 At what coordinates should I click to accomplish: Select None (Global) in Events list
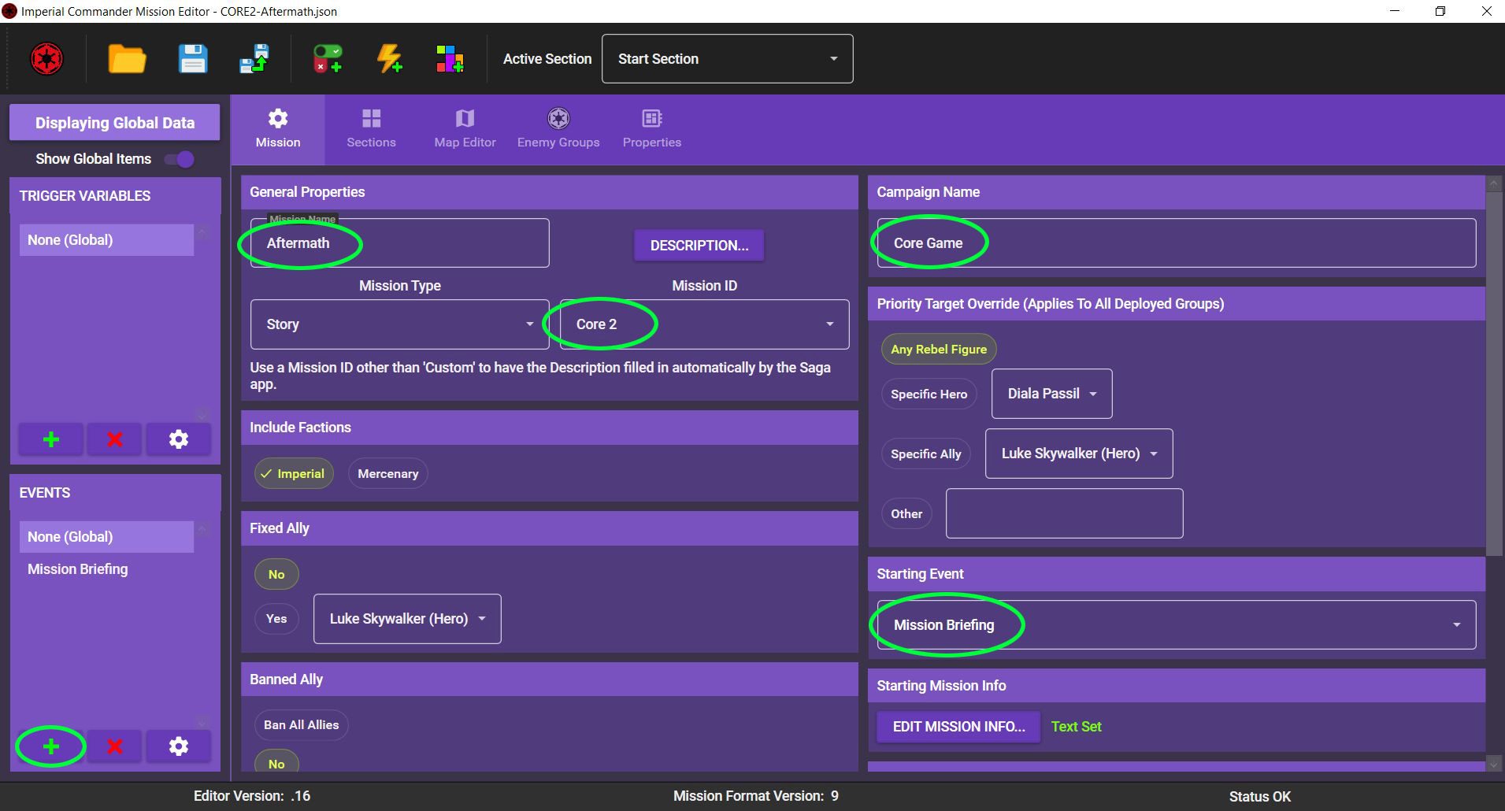click(x=106, y=537)
